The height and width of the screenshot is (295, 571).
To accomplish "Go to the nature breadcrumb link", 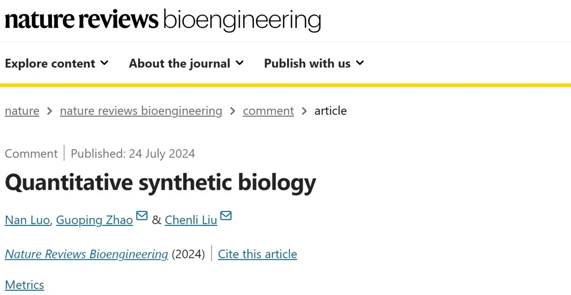I will tap(22, 111).
